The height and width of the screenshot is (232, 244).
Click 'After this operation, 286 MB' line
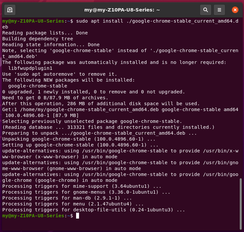(101, 104)
